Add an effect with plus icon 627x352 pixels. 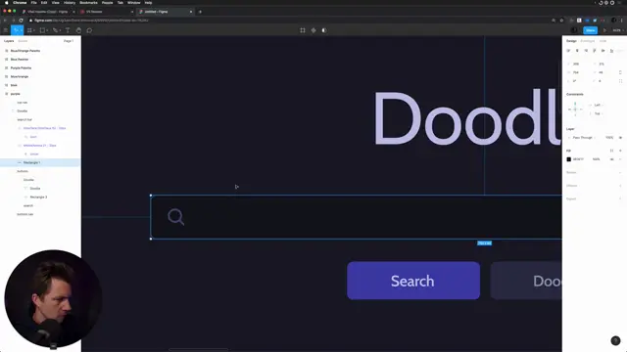coord(620,186)
